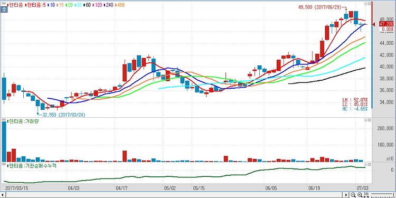Click the 06/19 date axis label

pyautogui.click(x=315, y=188)
